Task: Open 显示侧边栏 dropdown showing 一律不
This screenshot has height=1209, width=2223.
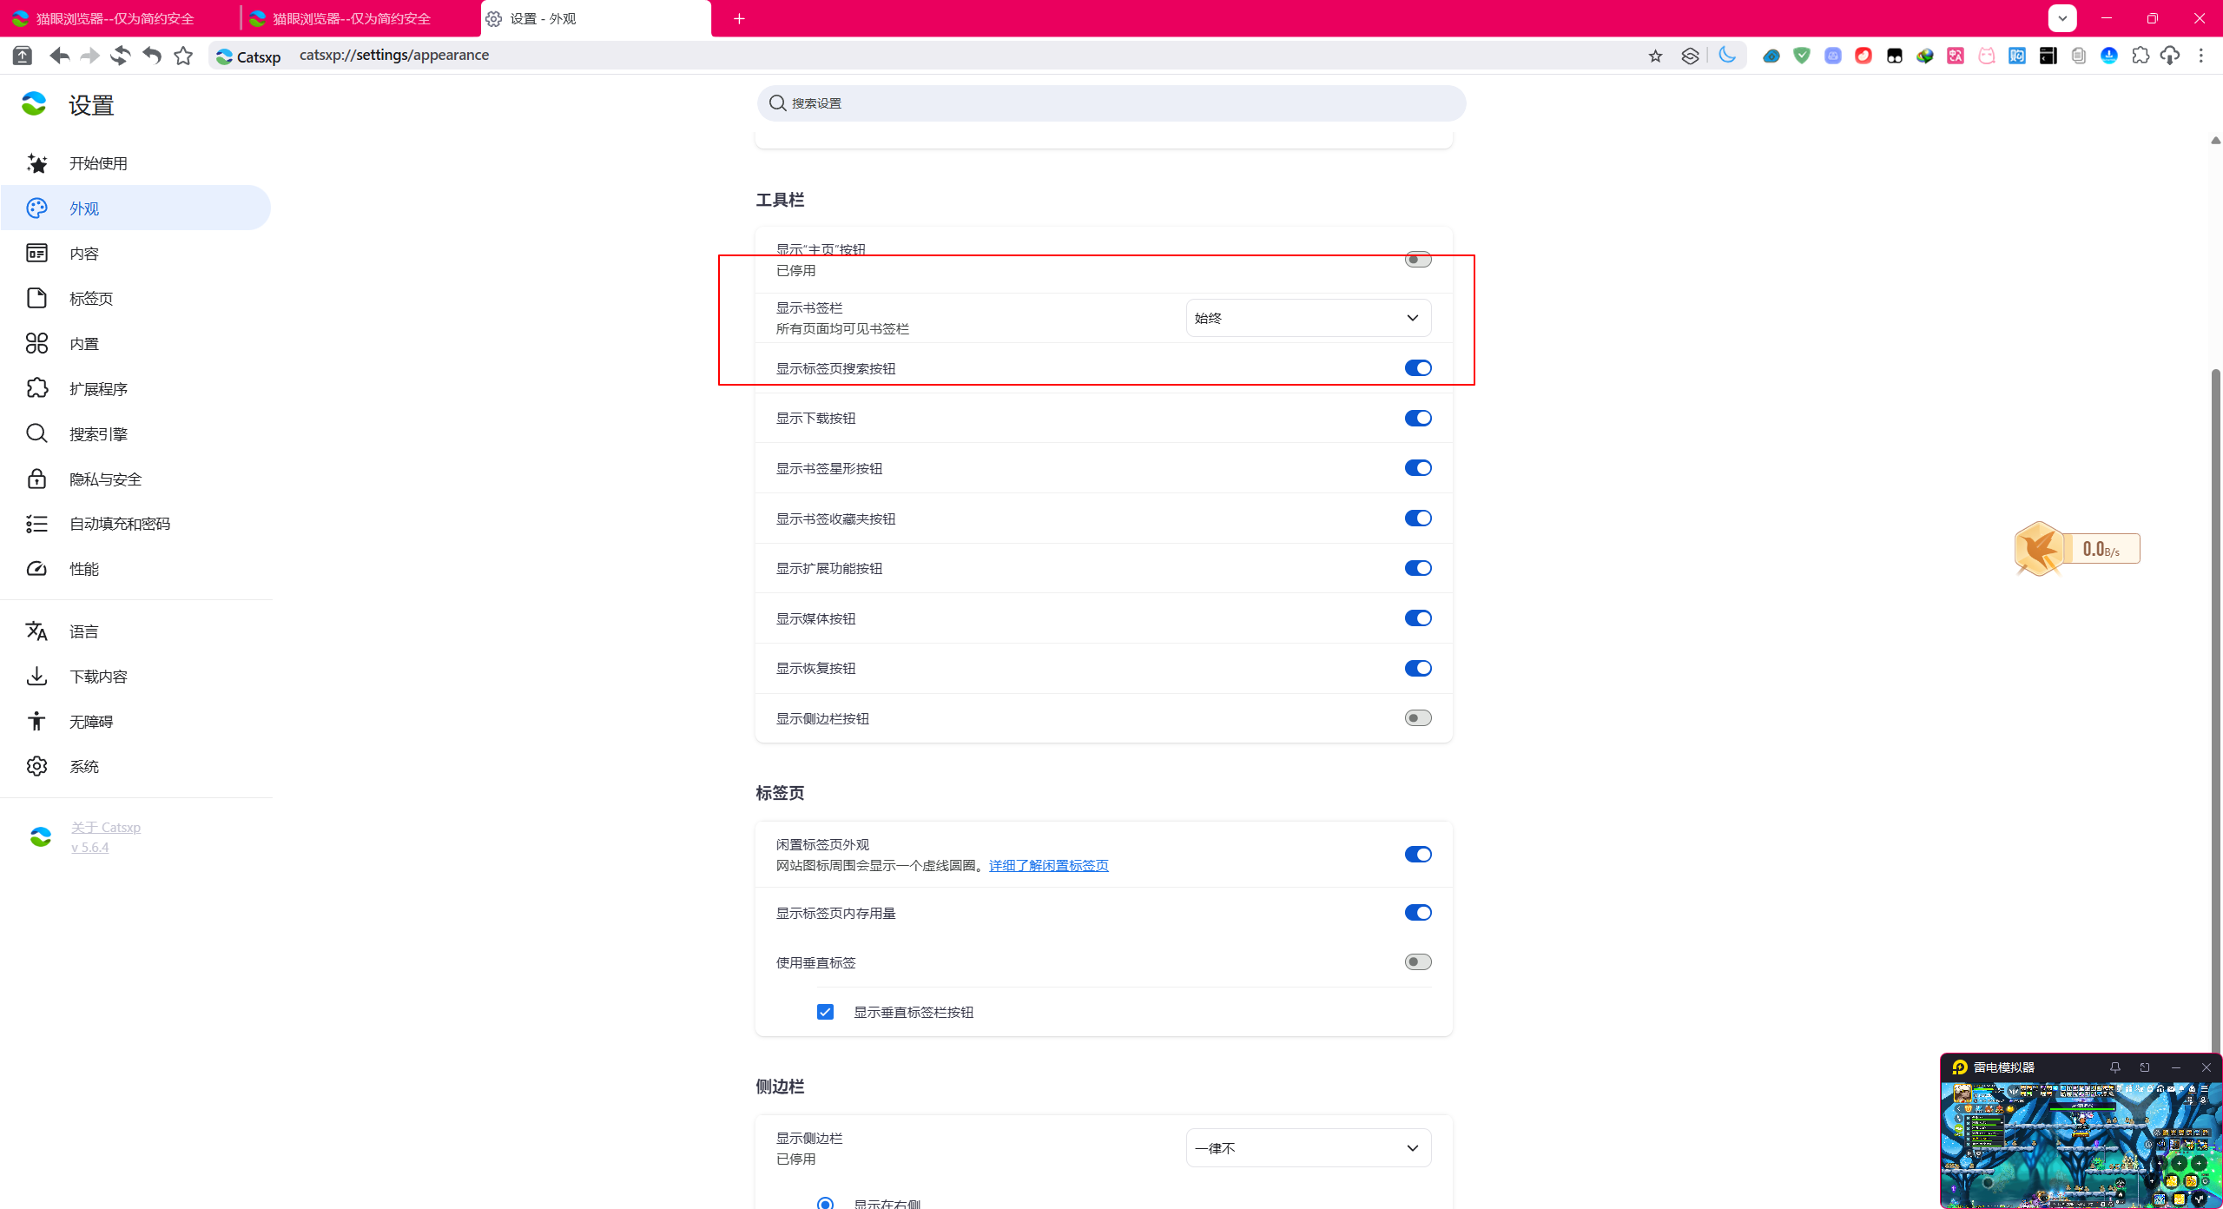Action: [x=1308, y=1148]
